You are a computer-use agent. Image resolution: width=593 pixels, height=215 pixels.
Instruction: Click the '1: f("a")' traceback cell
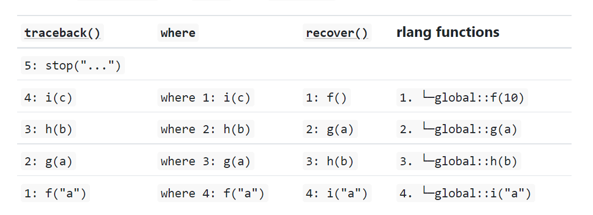[x=55, y=193]
